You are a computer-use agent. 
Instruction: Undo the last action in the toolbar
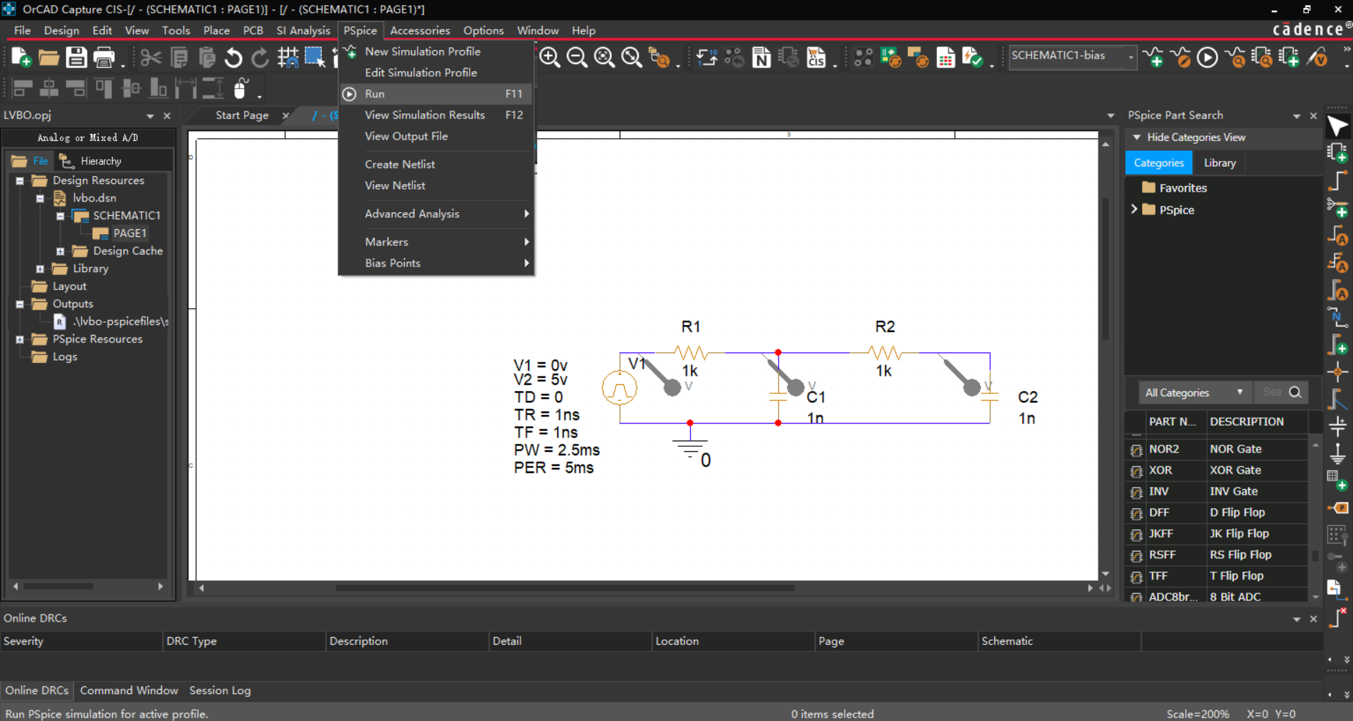(233, 57)
